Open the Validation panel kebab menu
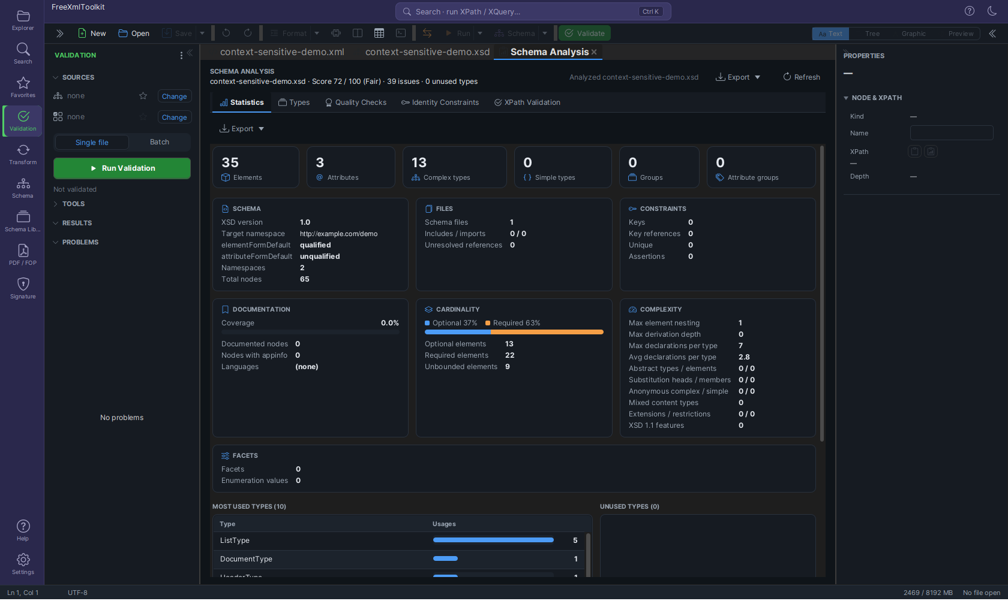Image resolution: width=1008 pixels, height=601 pixels. pyautogui.click(x=181, y=55)
